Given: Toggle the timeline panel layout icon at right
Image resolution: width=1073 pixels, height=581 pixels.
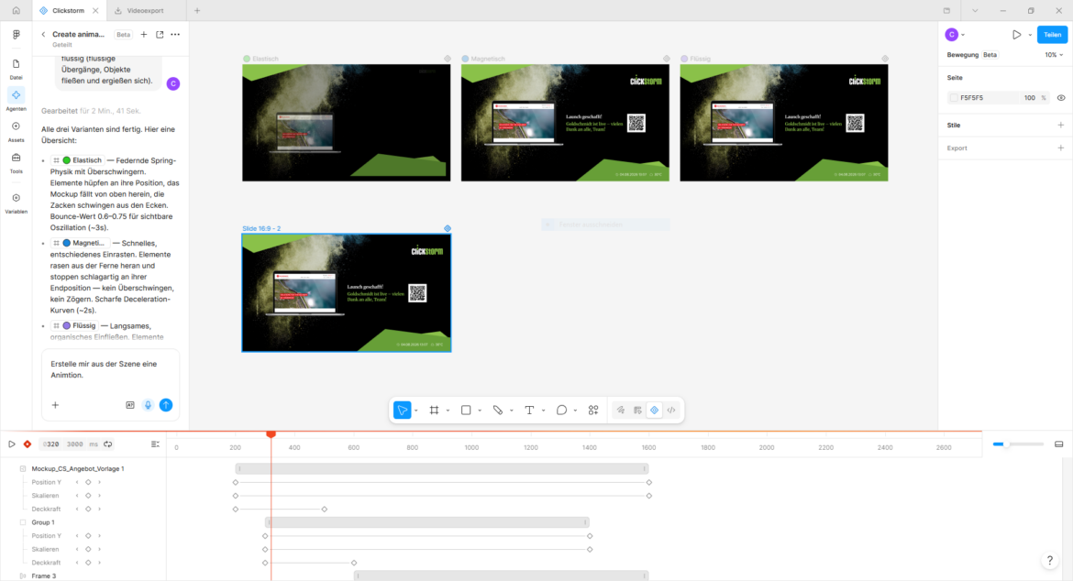Looking at the screenshot, I should (1058, 444).
